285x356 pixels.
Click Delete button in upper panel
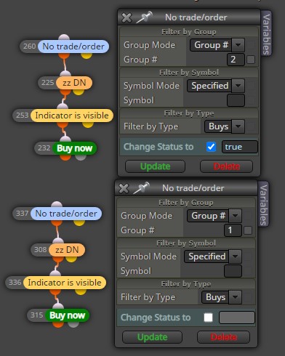click(x=226, y=166)
